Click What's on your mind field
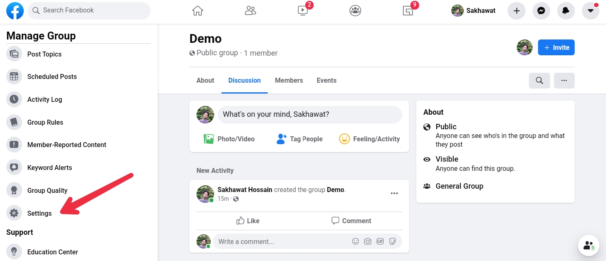 (x=310, y=114)
